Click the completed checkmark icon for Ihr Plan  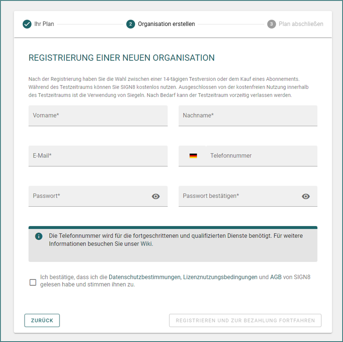click(x=27, y=24)
